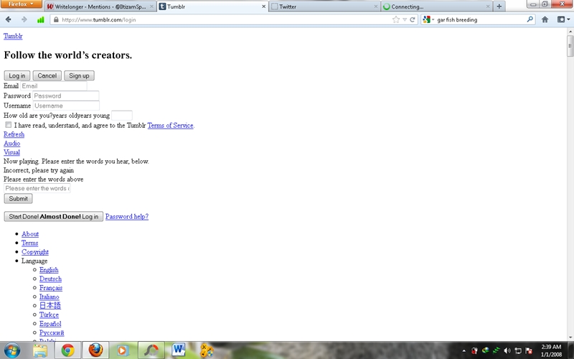Reload the page with the refresh icon
The image size is (574, 359).
(x=413, y=20)
